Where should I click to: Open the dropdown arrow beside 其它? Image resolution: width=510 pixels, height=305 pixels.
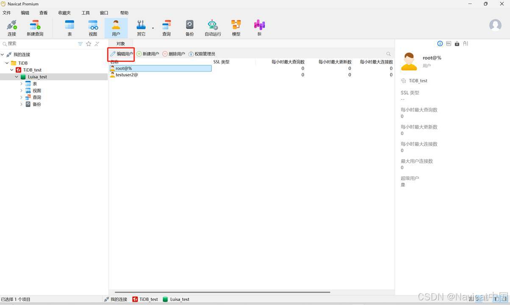153,28
